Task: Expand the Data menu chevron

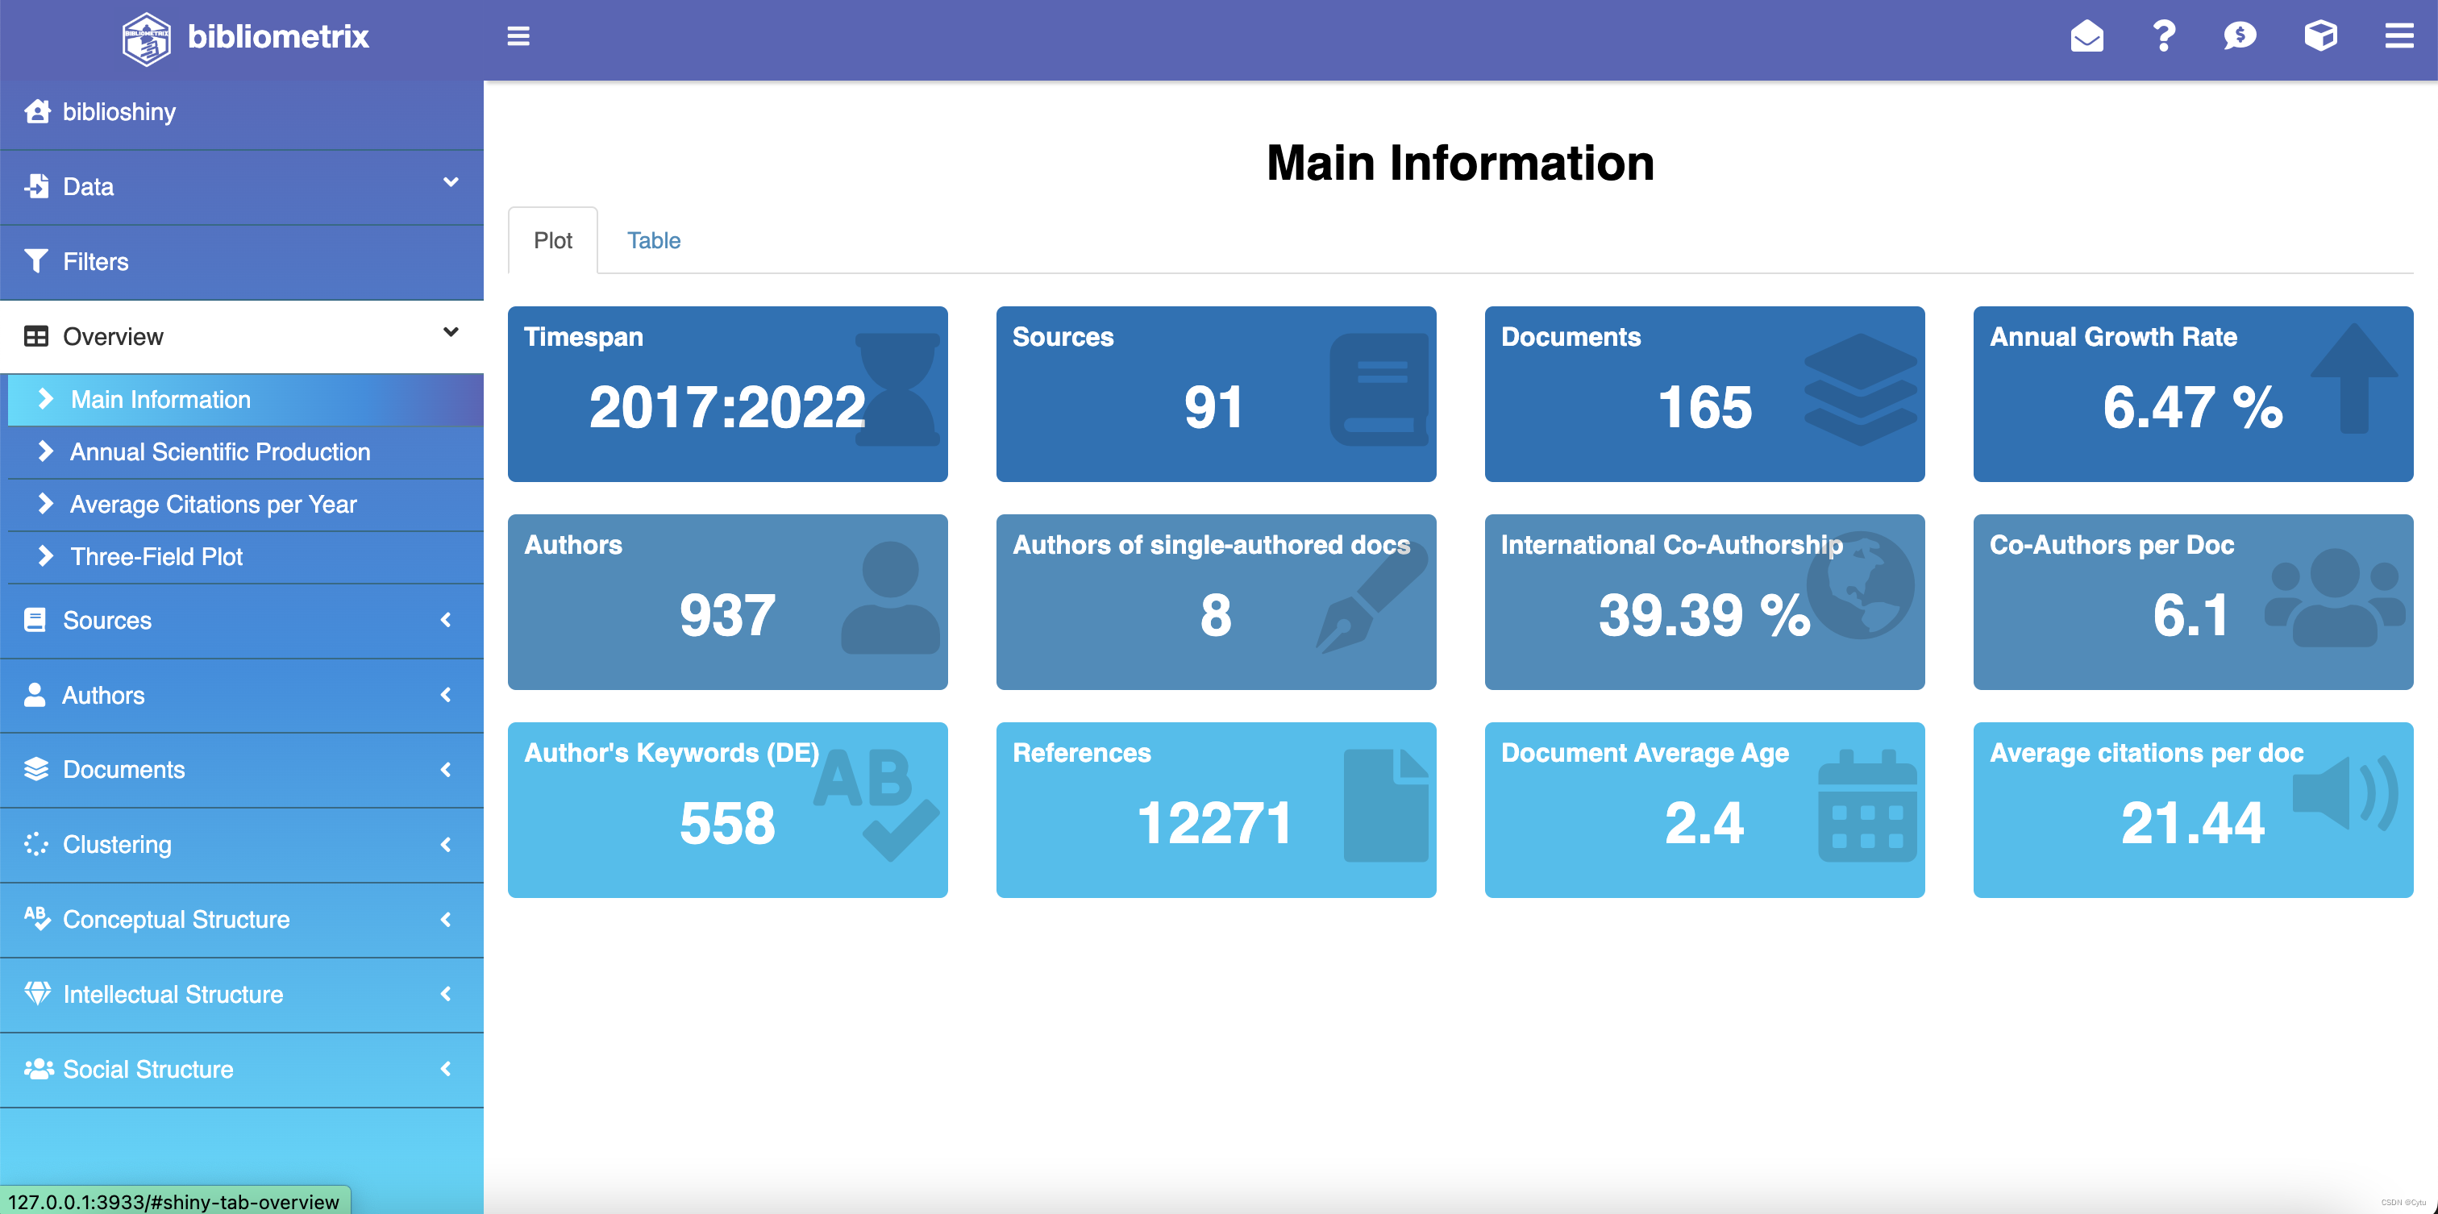Action: [x=451, y=181]
